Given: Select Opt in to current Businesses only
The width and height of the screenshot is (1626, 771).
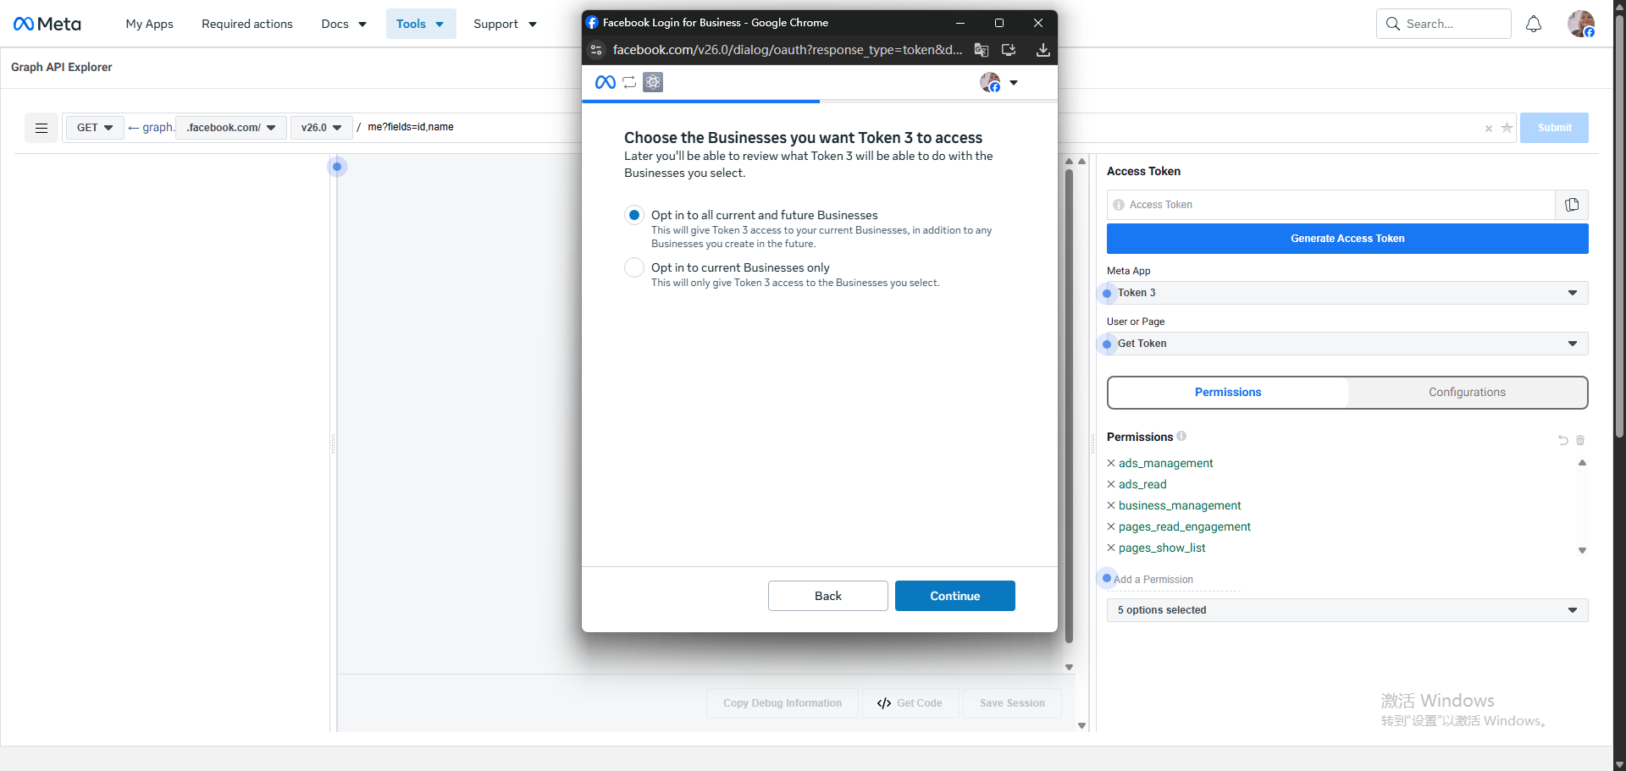Looking at the screenshot, I should [x=634, y=267].
